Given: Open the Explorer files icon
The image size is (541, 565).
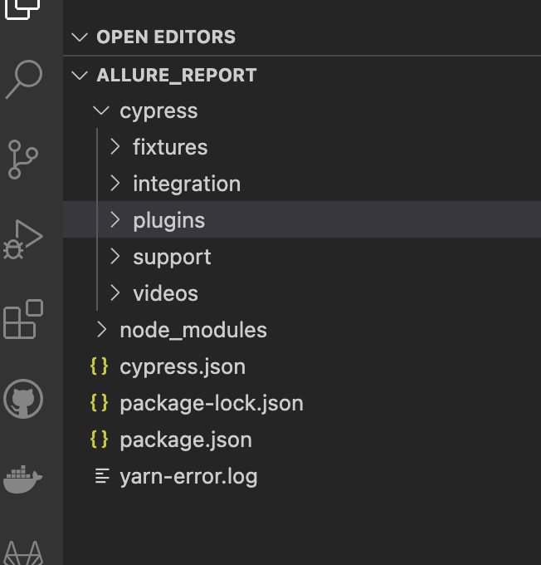Looking at the screenshot, I should tap(22, 9).
